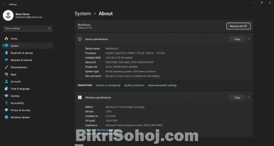Copy the Device specifications
The width and height of the screenshot is (274, 146).
[237, 39]
